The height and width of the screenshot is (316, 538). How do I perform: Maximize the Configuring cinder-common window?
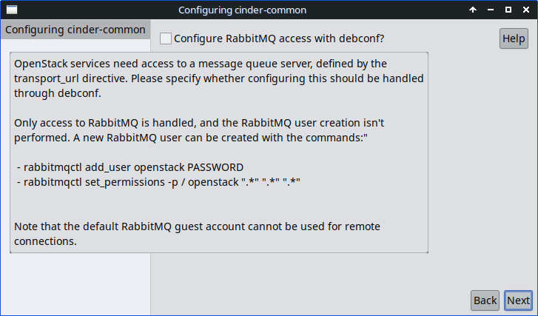pos(508,10)
